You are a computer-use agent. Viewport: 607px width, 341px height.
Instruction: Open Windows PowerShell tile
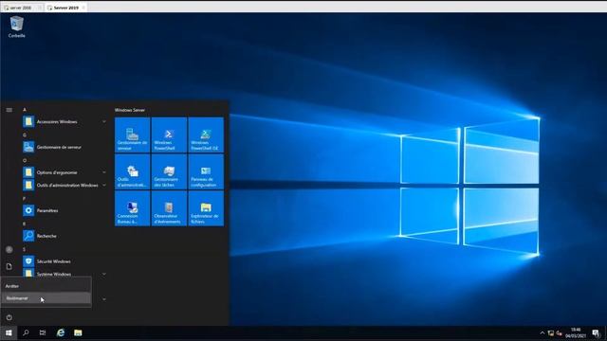[169, 135]
